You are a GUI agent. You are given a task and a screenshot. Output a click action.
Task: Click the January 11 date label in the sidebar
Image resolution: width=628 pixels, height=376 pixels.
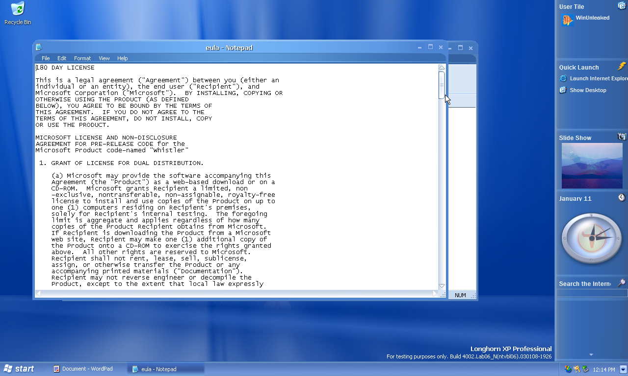coord(575,198)
